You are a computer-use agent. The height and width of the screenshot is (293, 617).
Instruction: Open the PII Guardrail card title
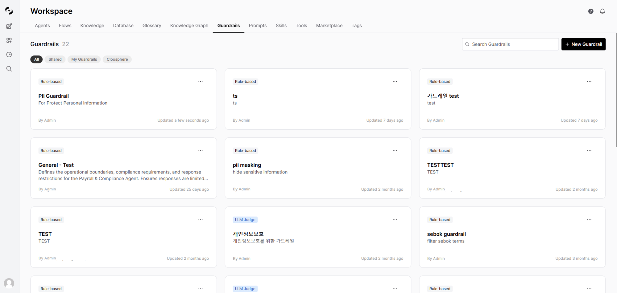[x=54, y=96]
